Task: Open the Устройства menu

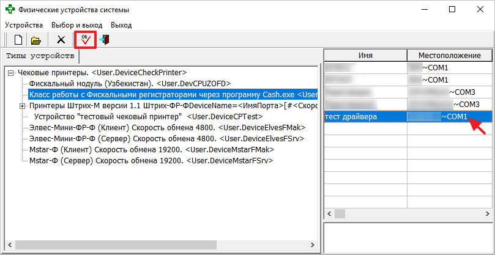Action: tap(24, 25)
